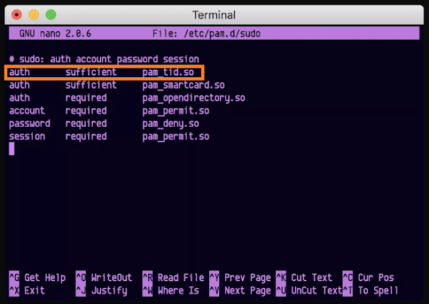Screen dimensions: 429x304
Task: Place cursor on pam_tid.so
Action: pos(168,72)
